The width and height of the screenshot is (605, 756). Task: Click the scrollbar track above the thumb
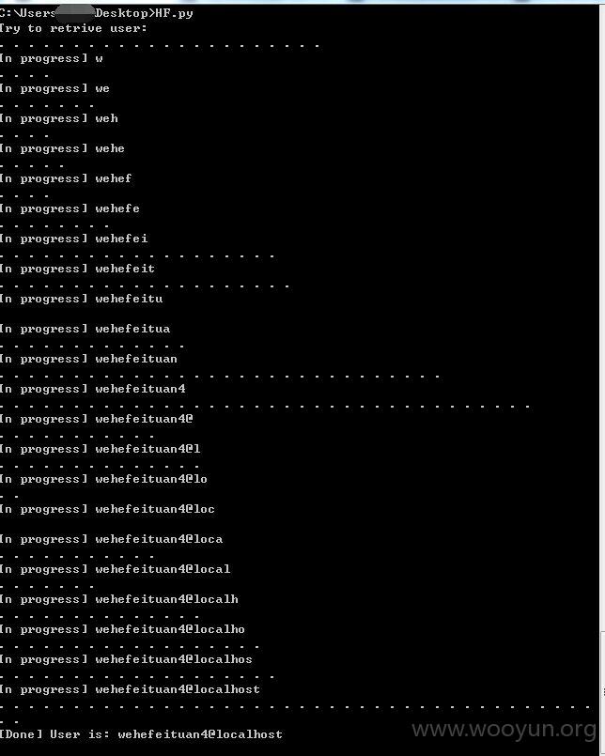(602, 318)
